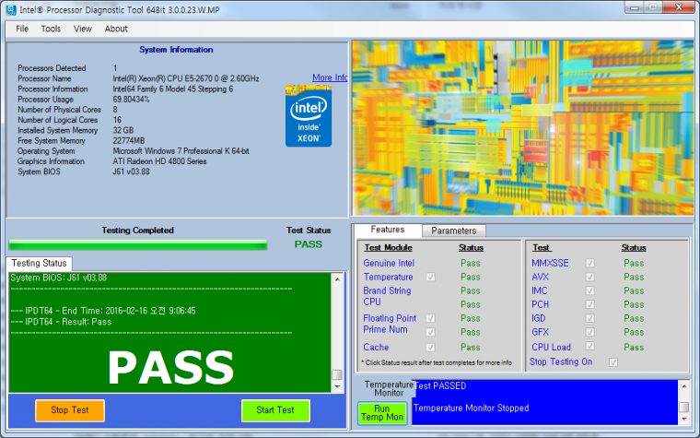Click the Intel inside Xeon logo badge

pyautogui.click(x=309, y=116)
